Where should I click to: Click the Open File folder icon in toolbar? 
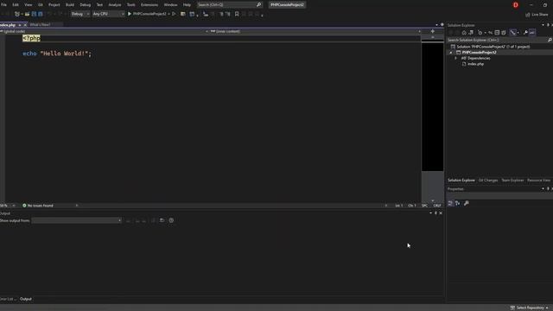(27, 14)
